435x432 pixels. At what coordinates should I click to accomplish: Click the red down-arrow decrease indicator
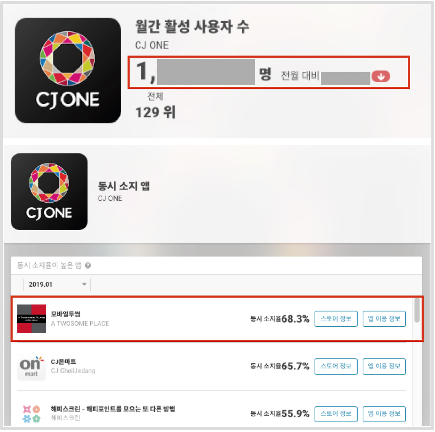(381, 76)
